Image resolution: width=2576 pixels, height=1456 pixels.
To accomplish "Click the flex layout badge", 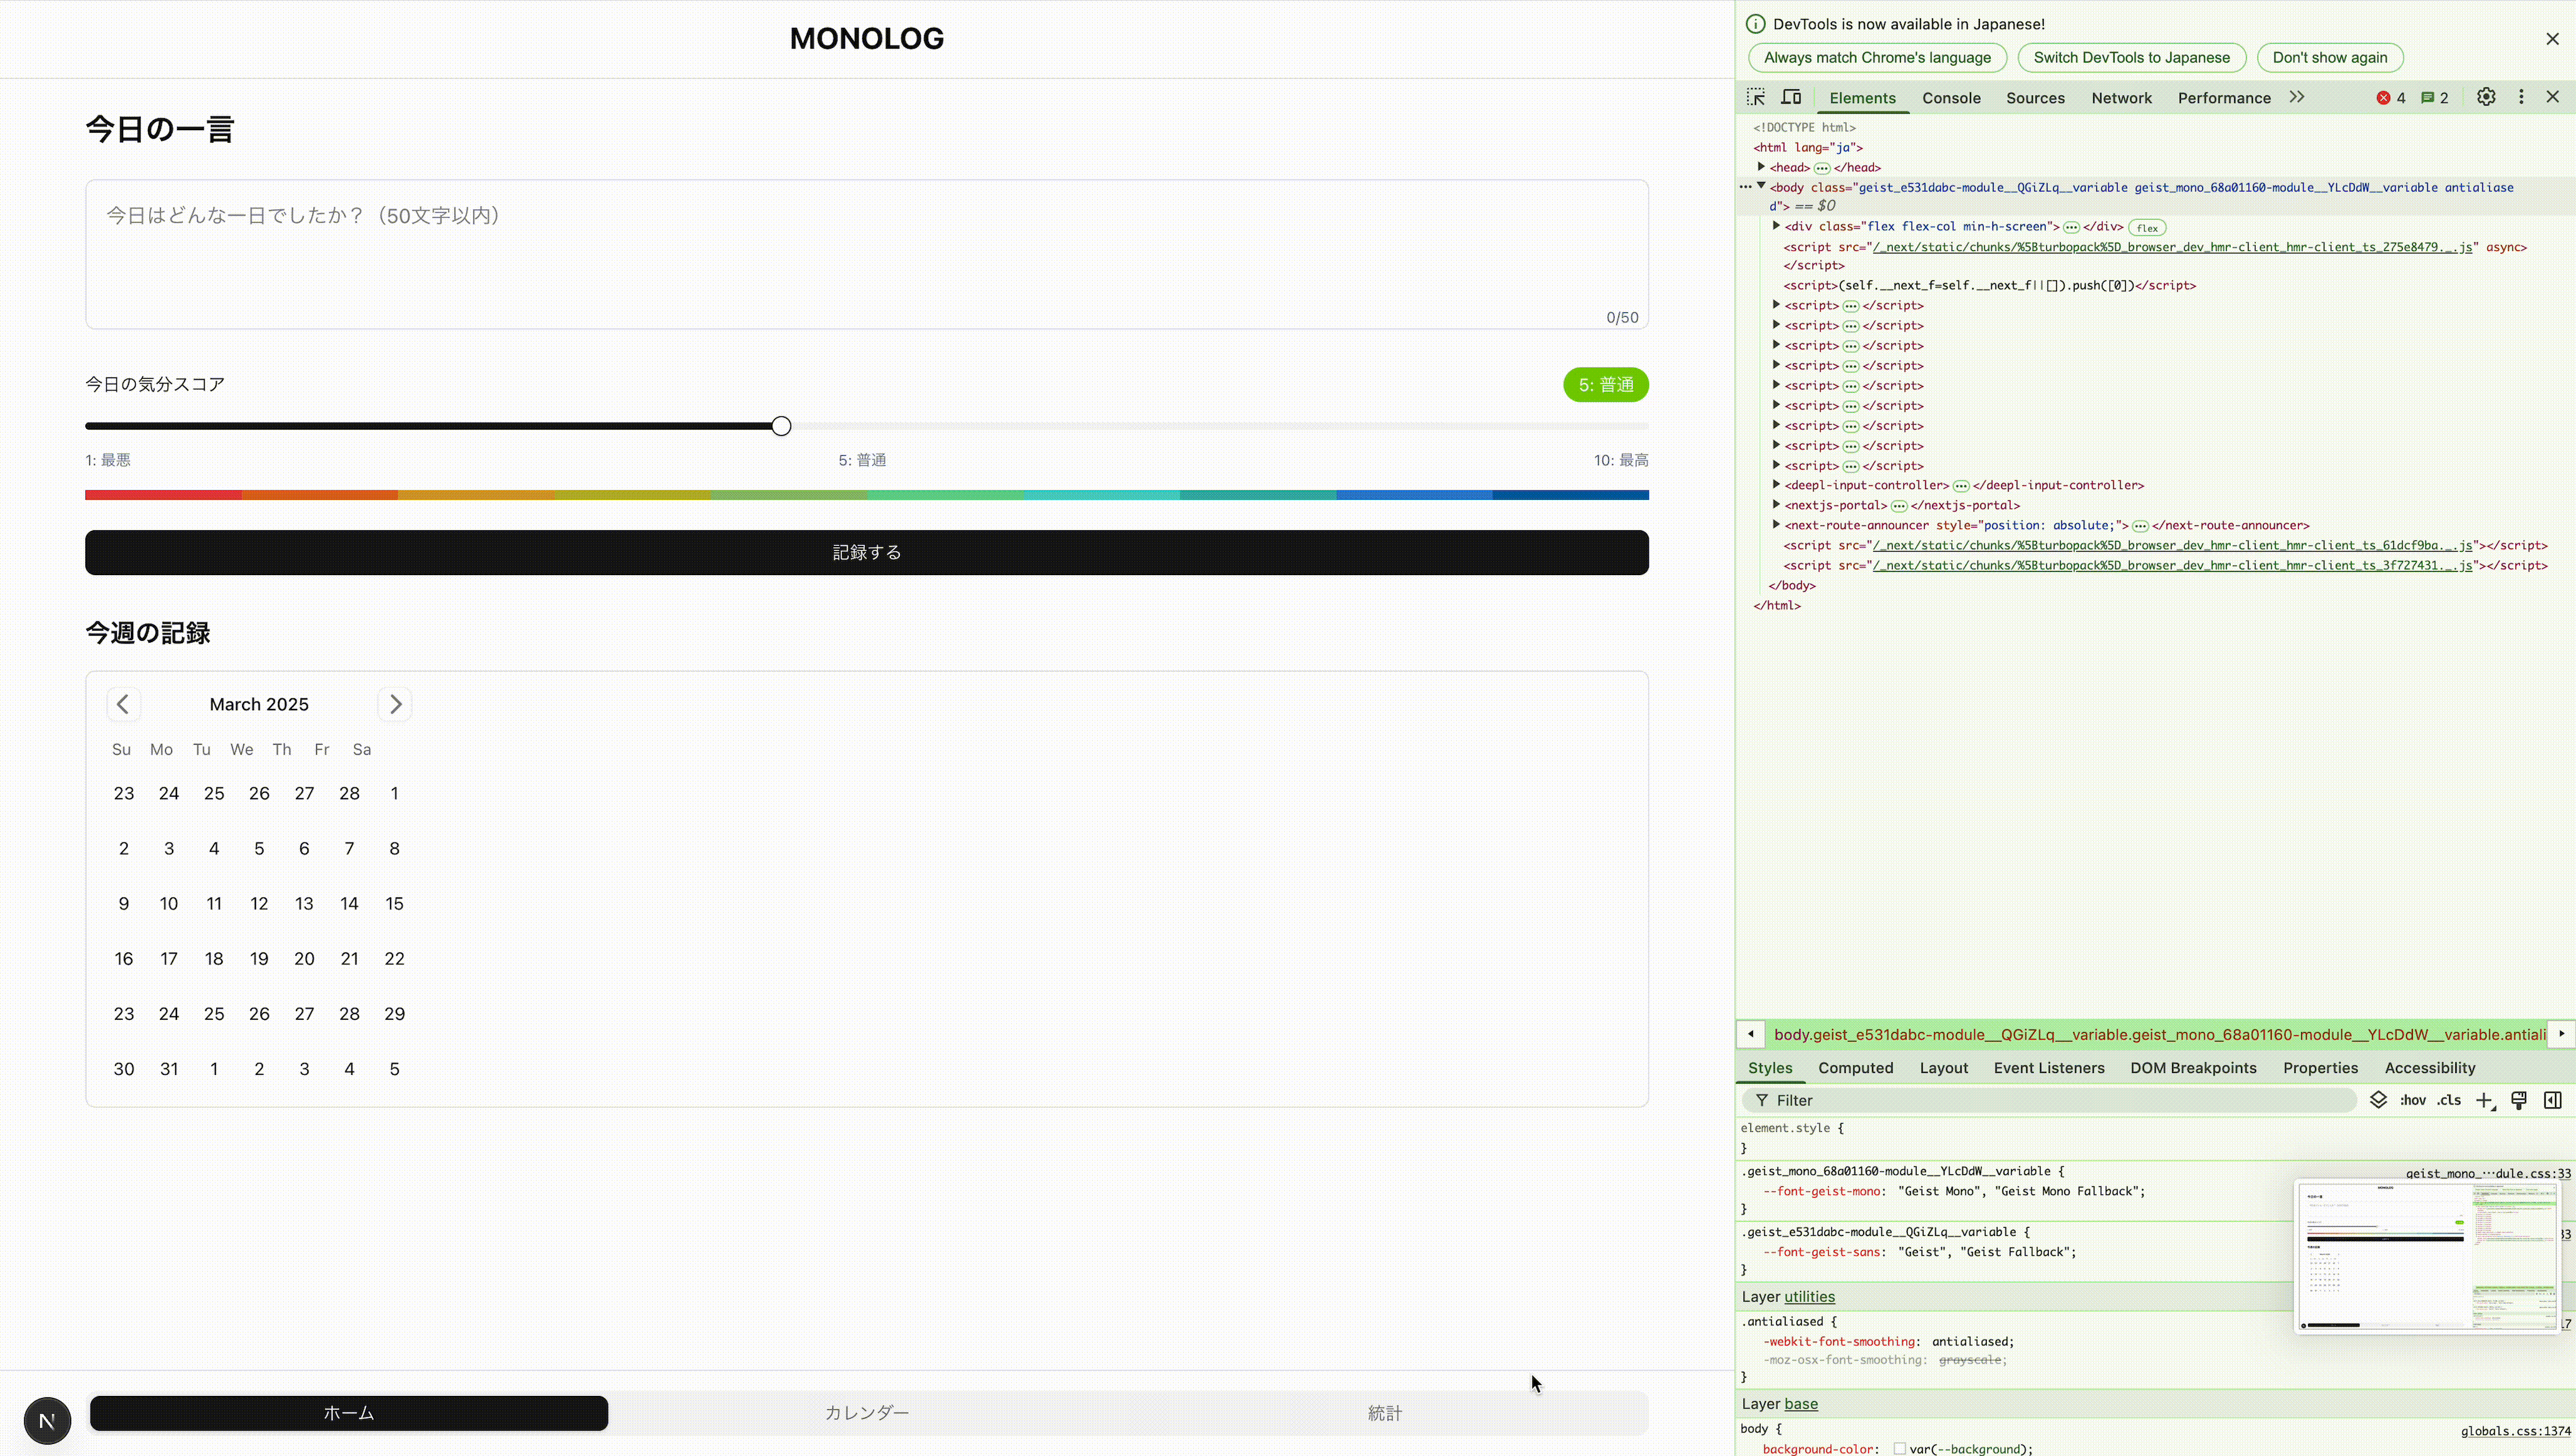I will coord(2147,228).
